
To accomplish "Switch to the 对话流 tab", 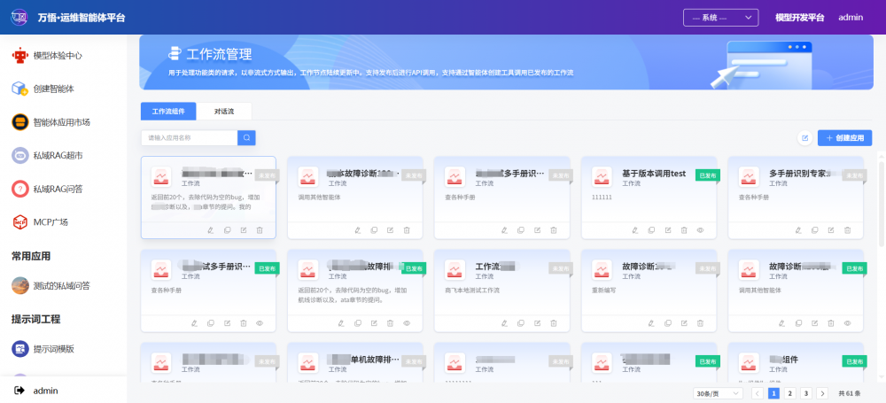I will pyautogui.click(x=223, y=111).
